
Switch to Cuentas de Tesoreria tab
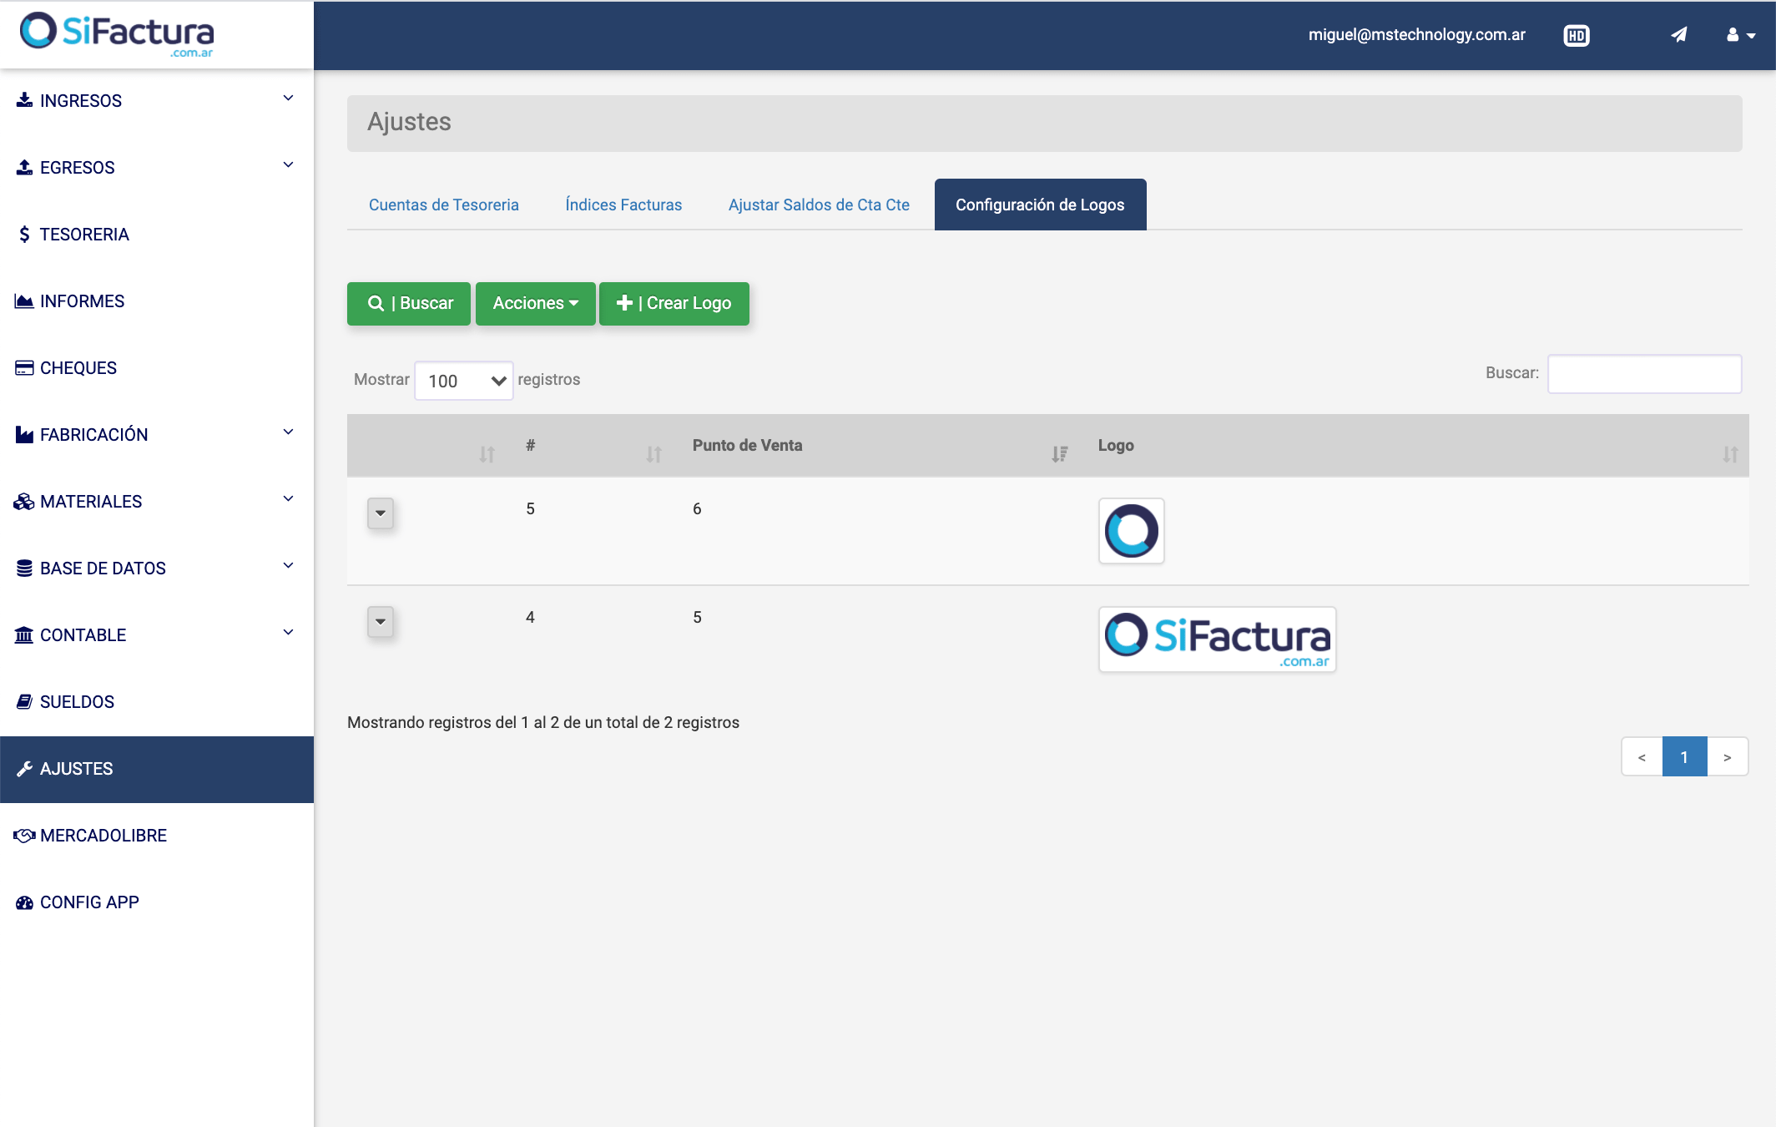click(444, 205)
